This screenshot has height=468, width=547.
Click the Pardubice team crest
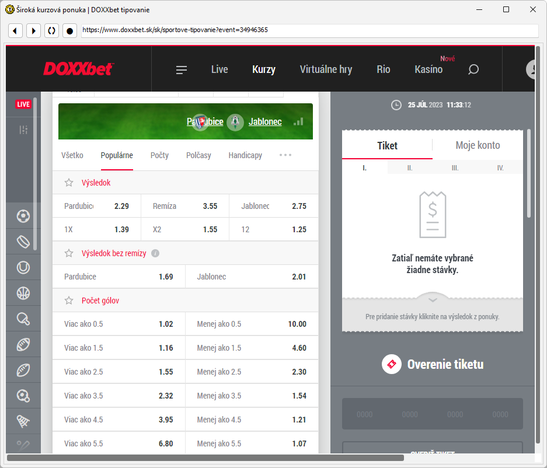pyautogui.click(x=200, y=122)
